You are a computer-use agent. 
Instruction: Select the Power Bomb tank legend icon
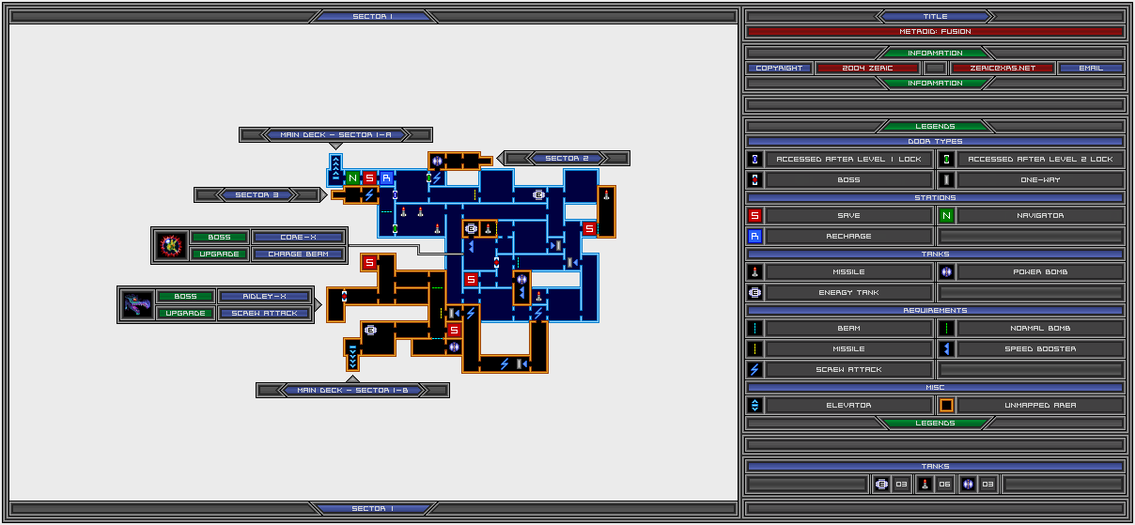947,272
